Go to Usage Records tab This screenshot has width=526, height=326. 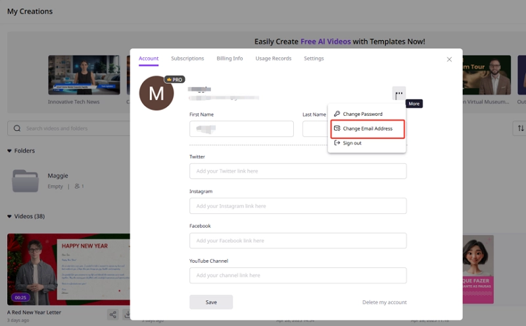tap(273, 59)
